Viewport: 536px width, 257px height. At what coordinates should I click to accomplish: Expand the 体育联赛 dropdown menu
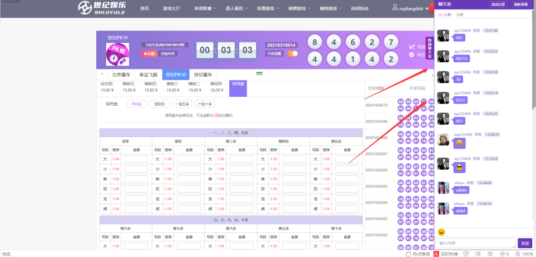pyautogui.click(x=205, y=8)
